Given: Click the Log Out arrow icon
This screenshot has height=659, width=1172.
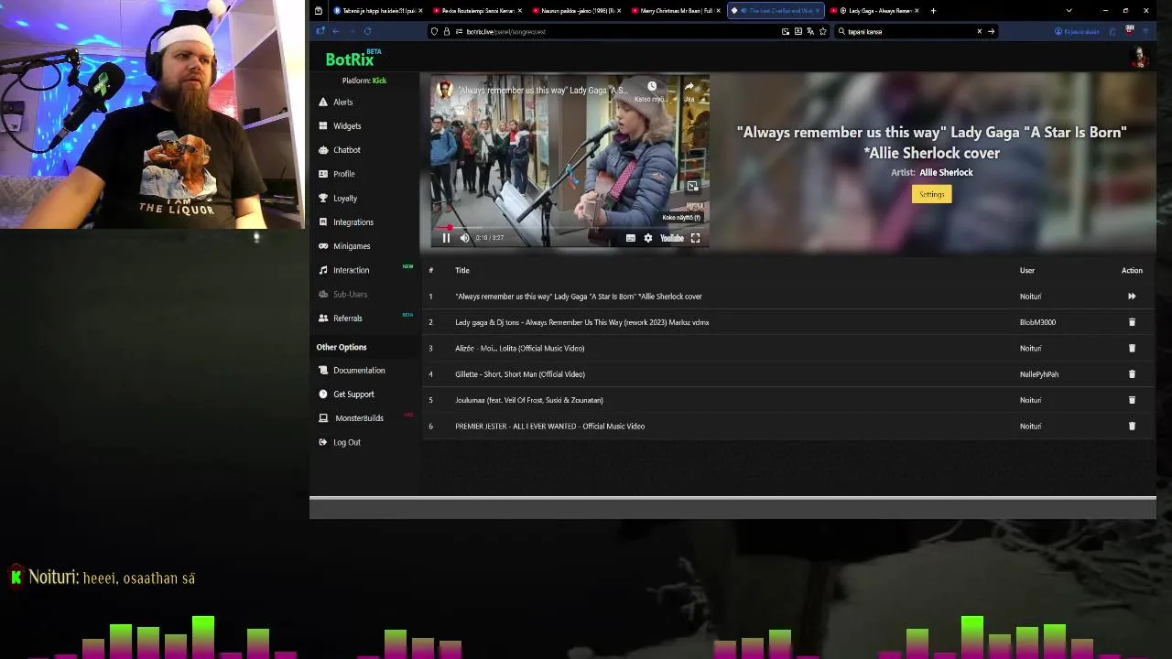Looking at the screenshot, I should 323,442.
